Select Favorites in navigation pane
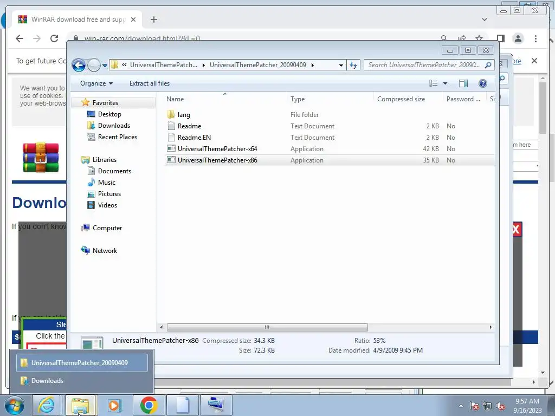 click(x=105, y=103)
